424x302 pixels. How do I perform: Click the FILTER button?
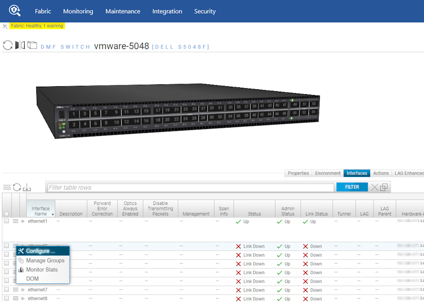pos(352,187)
